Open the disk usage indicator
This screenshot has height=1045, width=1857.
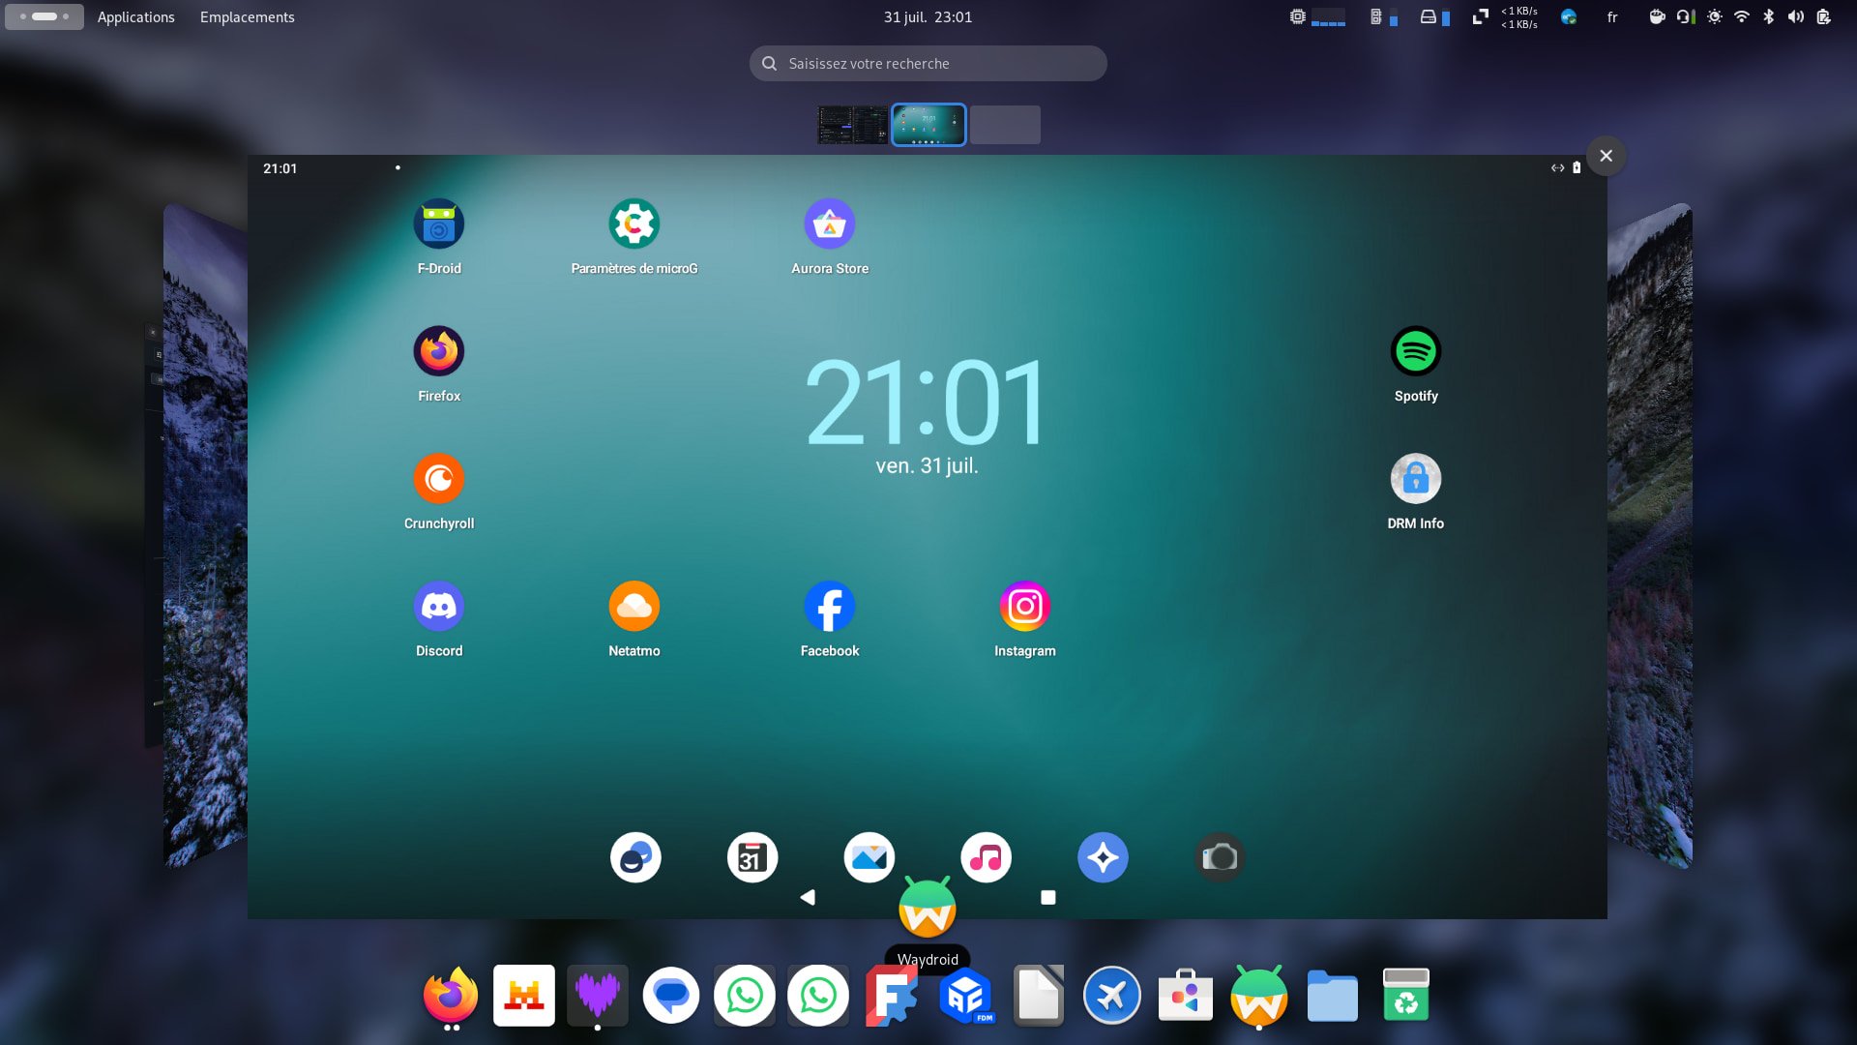[x=1435, y=17]
